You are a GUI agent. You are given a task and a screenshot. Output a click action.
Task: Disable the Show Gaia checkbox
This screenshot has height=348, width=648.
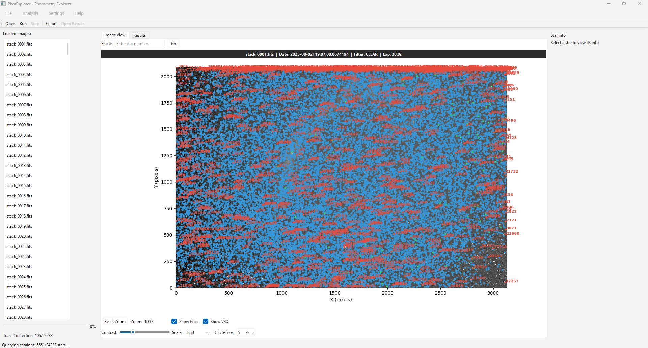174,321
